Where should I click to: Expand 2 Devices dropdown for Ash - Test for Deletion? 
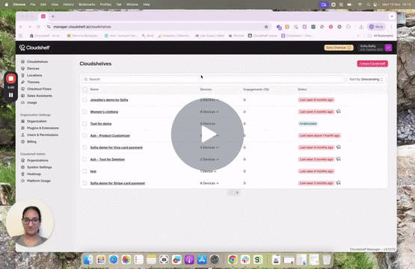(x=209, y=159)
